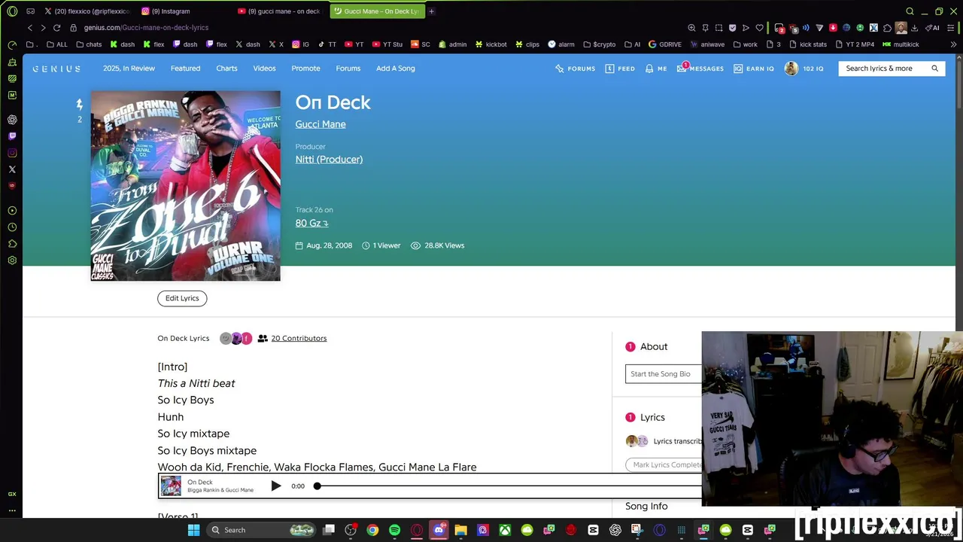This screenshot has height=542, width=963.
Task: Click the Edit Lyrics button
Action: coord(182,298)
